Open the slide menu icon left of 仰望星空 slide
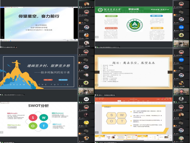The width and height of the screenshot is (190, 143). coord(2,37)
